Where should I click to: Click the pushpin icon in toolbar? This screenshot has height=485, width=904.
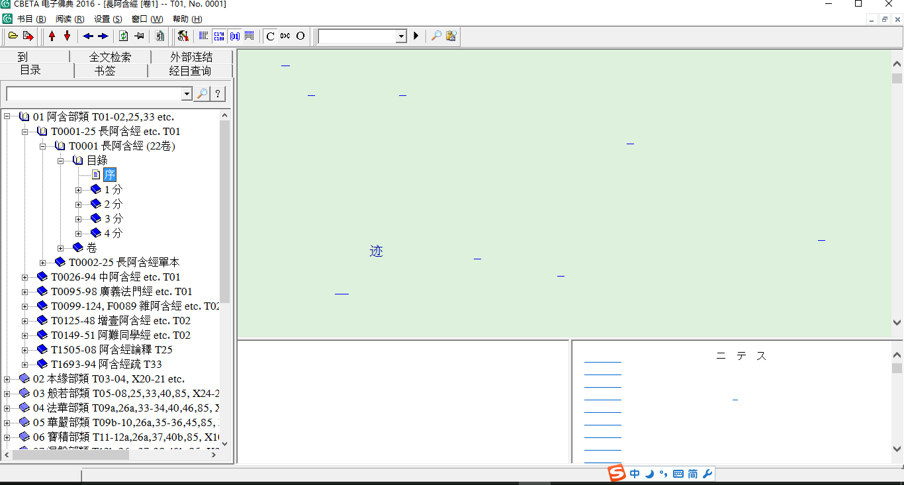point(139,36)
